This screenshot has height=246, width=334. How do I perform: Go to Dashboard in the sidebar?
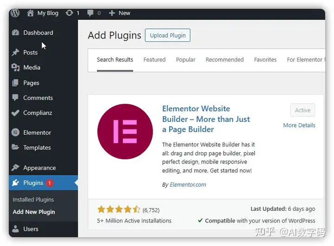[38, 32]
